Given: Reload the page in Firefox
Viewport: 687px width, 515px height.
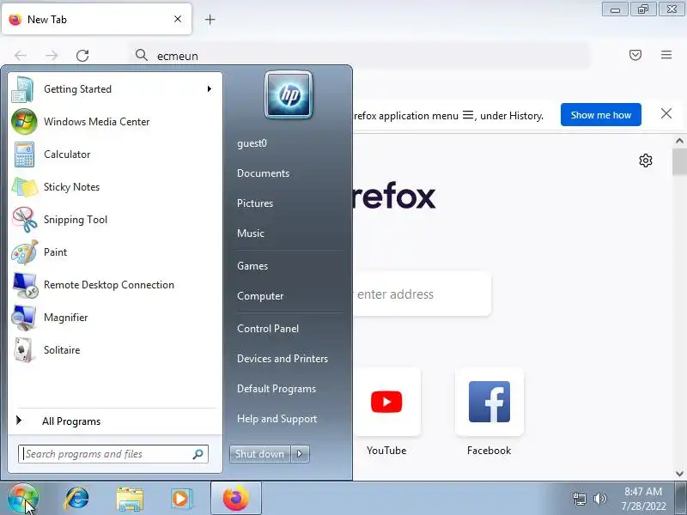Looking at the screenshot, I should [x=82, y=56].
